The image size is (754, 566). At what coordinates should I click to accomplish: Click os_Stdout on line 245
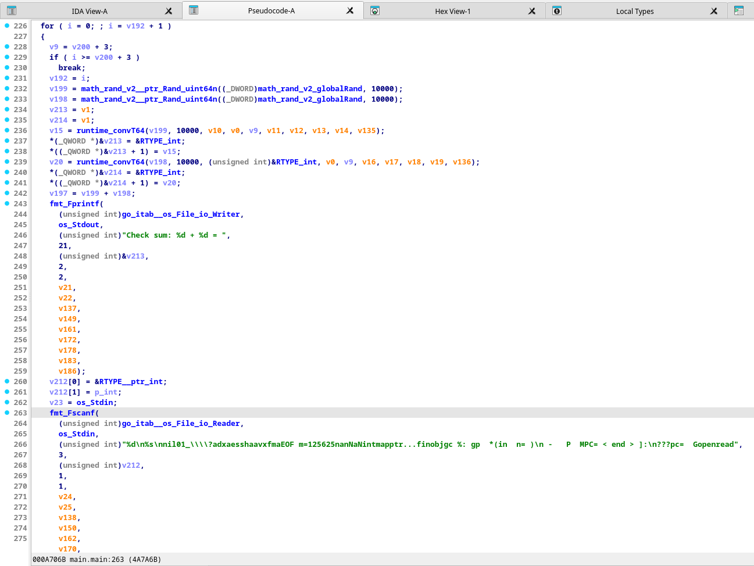(x=79, y=225)
